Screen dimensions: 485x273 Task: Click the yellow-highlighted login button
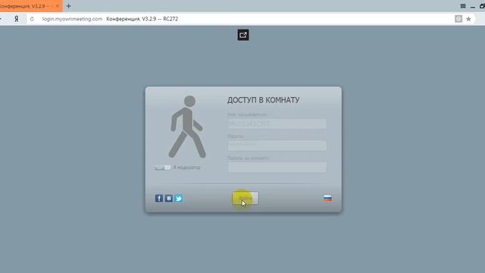point(246,198)
